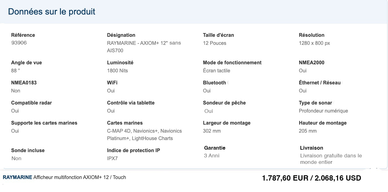Click the "Écran tactile" operating mode value

click(x=216, y=71)
